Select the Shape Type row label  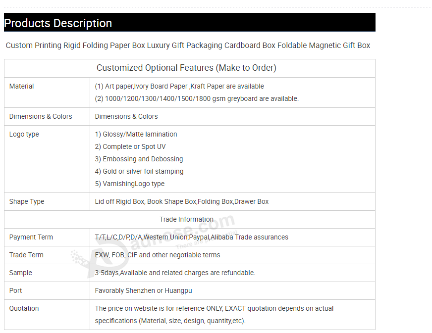pyautogui.click(x=27, y=202)
